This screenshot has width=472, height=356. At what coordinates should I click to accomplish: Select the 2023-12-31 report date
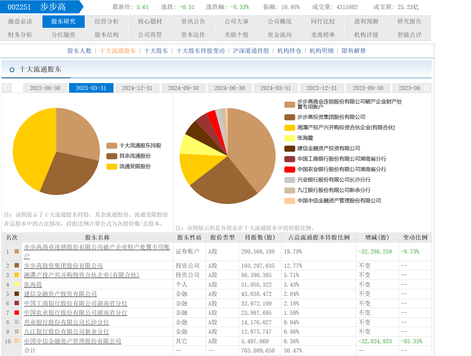(x=322, y=88)
